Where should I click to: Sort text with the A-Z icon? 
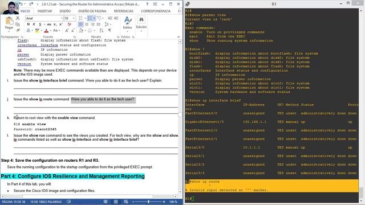[x=102, y=30]
